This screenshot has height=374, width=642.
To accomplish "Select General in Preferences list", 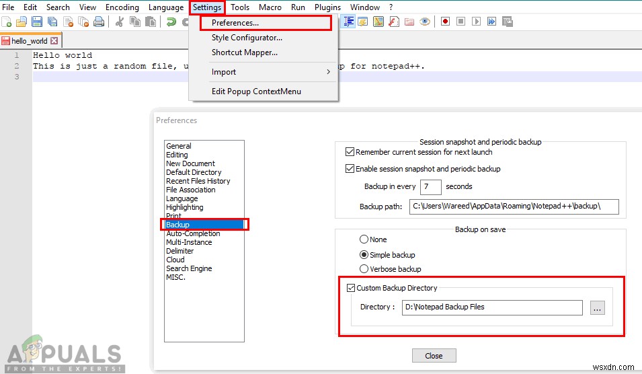I will tap(179, 146).
